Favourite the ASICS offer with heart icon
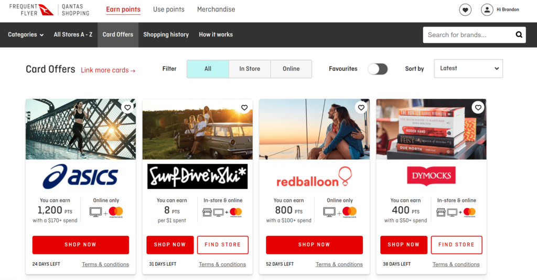The width and height of the screenshot is (537, 280). pyautogui.click(x=127, y=108)
